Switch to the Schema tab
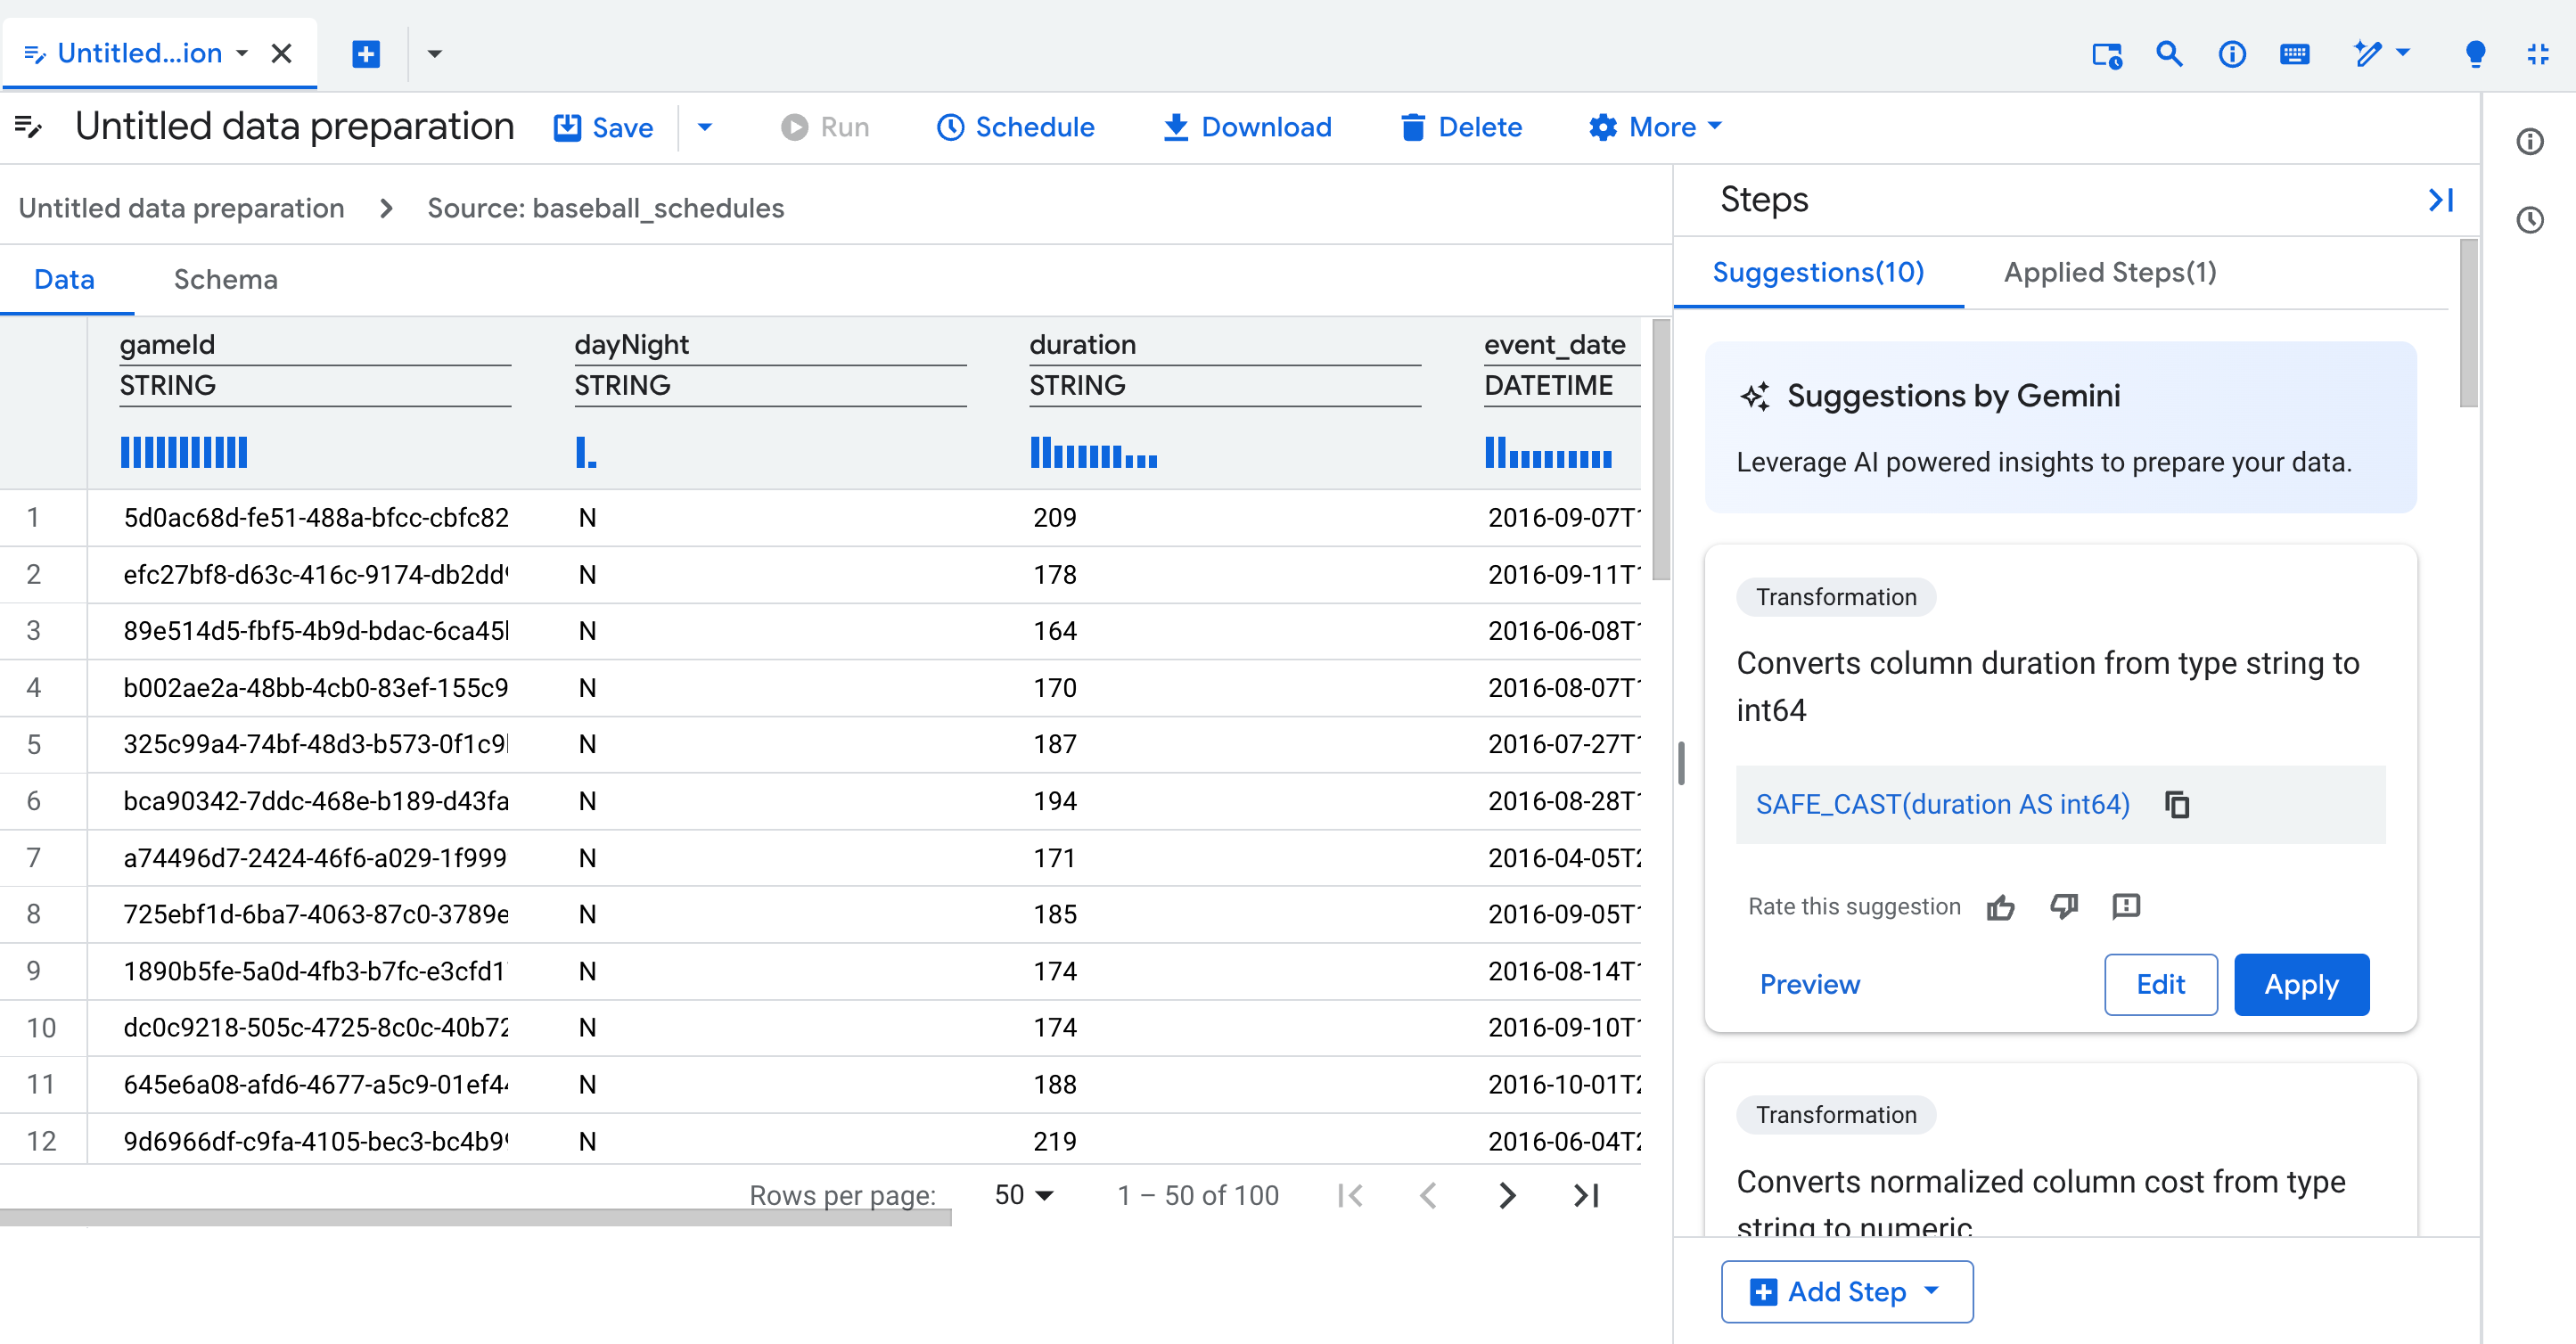This screenshot has width=2576, height=1344. [x=226, y=279]
